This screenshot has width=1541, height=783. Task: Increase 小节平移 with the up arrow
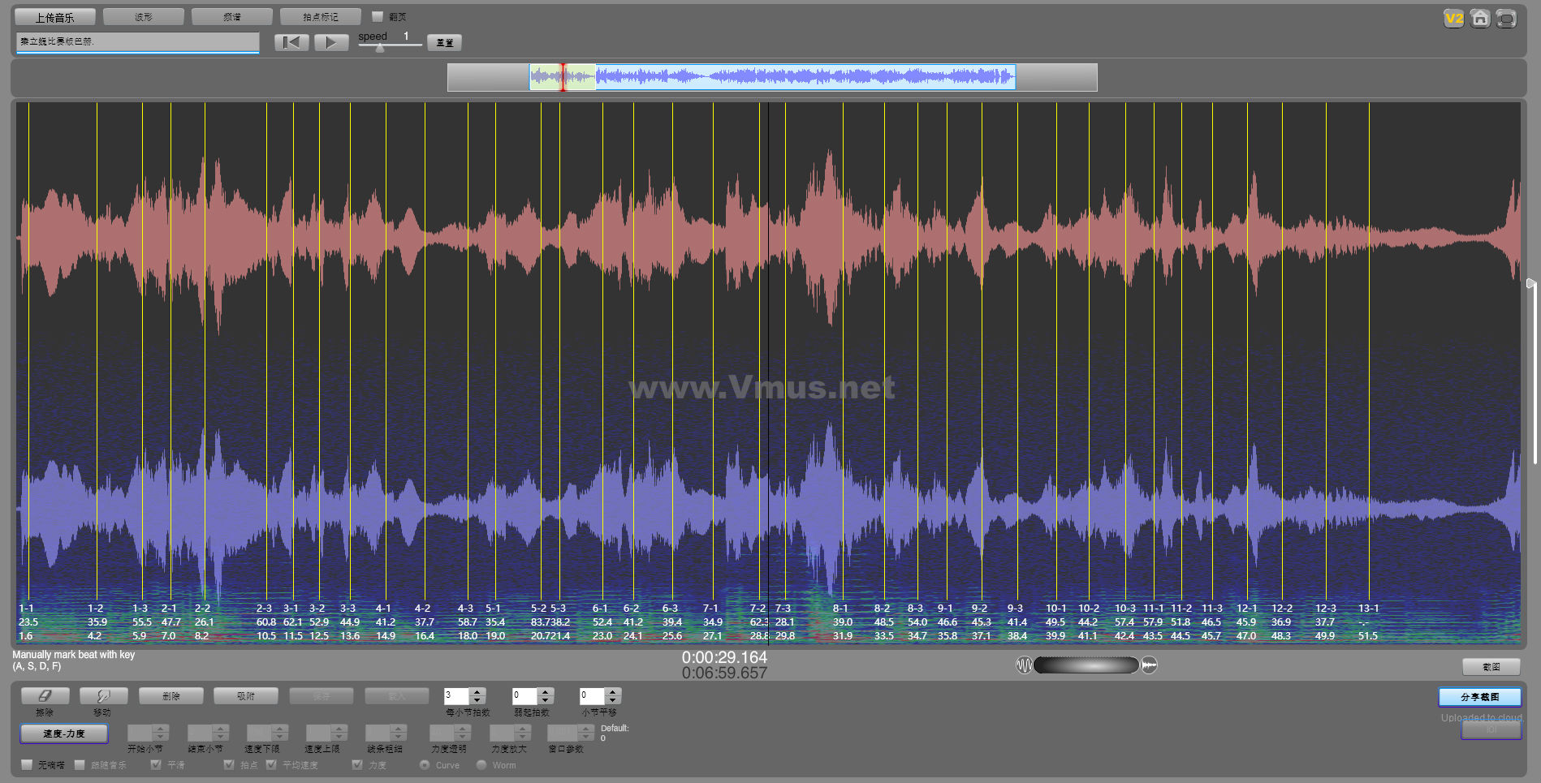(x=614, y=692)
